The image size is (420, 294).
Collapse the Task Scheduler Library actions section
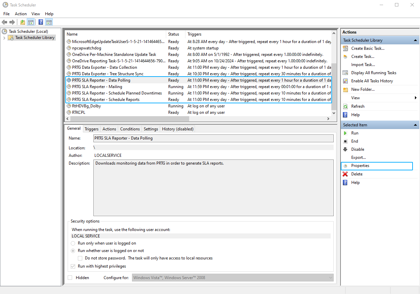coord(415,40)
